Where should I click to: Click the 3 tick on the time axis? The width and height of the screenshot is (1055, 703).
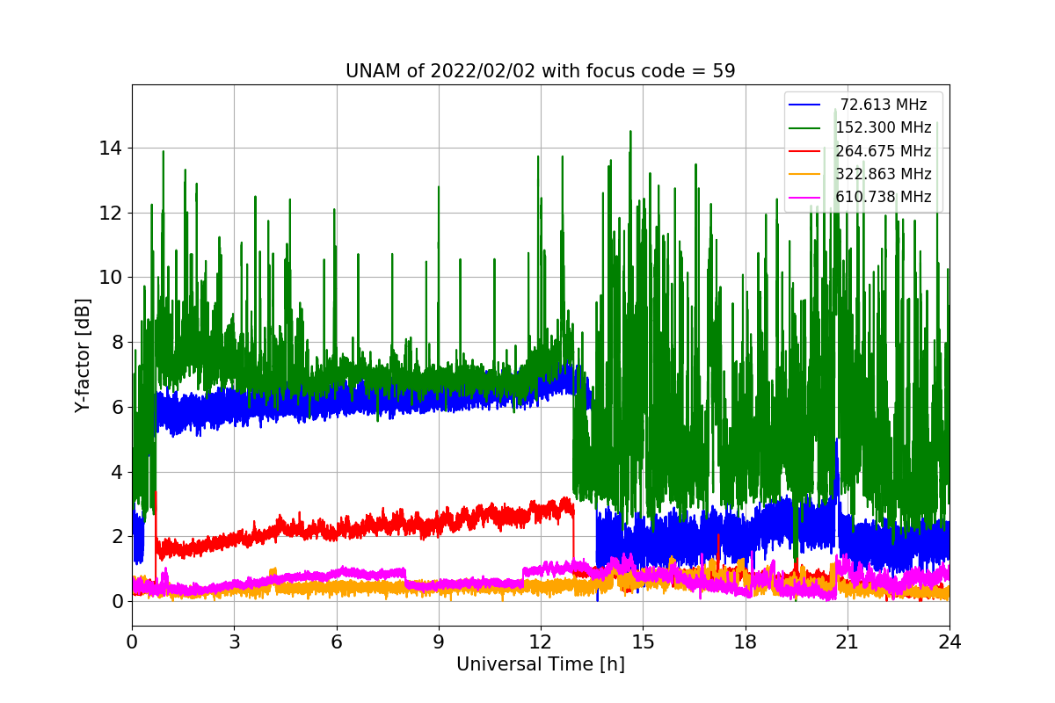[234, 641]
